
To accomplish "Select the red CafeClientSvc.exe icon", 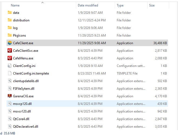I will point(10,50).
